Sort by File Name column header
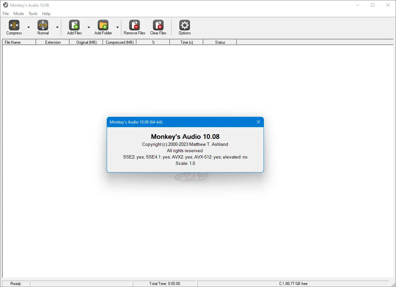The width and height of the screenshot is (396, 287). coord(19,42)
